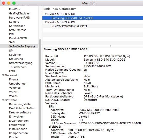Select Deaktivierte Softw... sidebar entry
Viewport: 143px width, 140px height.
click(x=22, y=108)
